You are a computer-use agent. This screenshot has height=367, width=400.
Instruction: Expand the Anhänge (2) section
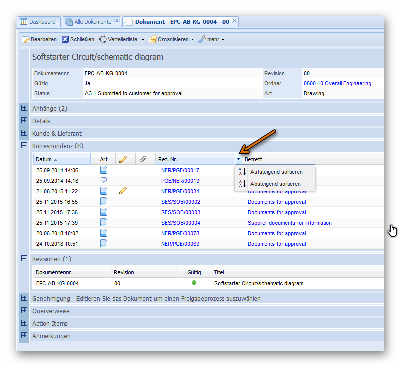24,108
